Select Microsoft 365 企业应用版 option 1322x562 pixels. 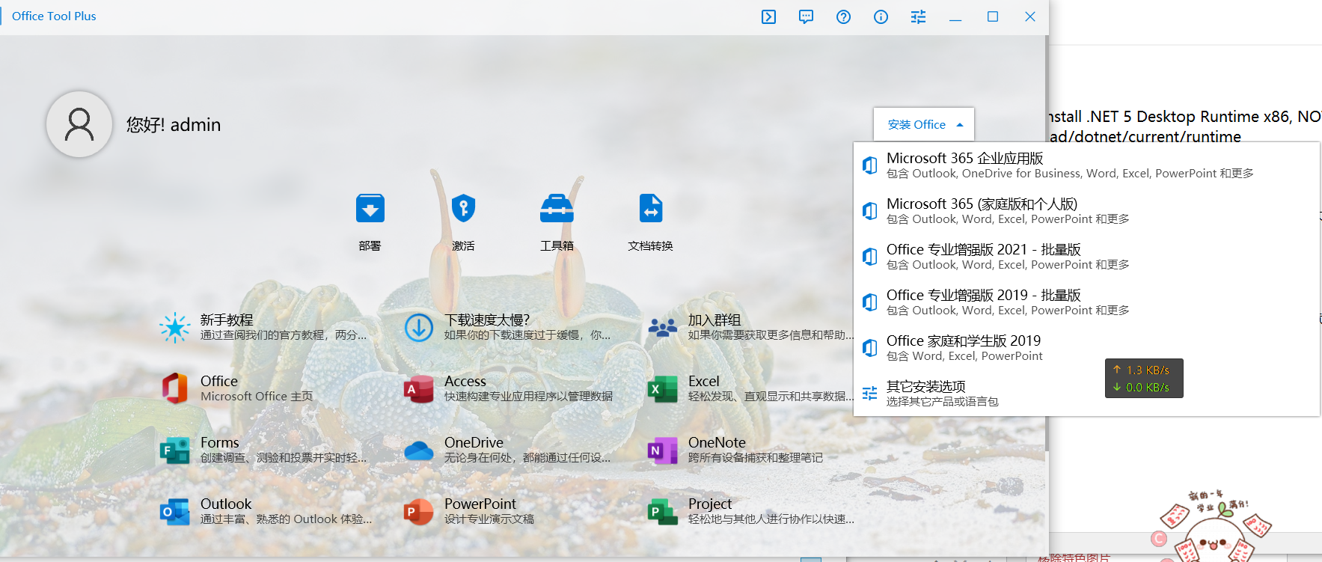[1086, 165]
